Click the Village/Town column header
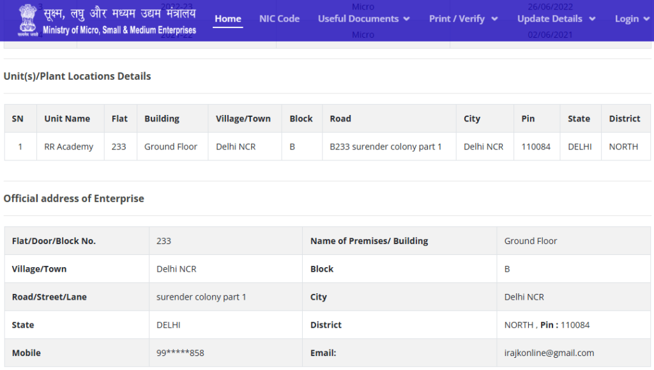The height and width of the screenshot is (370, 654). coord(243,118)
